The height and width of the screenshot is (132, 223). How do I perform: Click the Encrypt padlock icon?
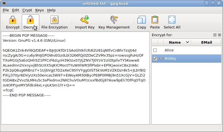pyautogui.click(x=13, y=20)
